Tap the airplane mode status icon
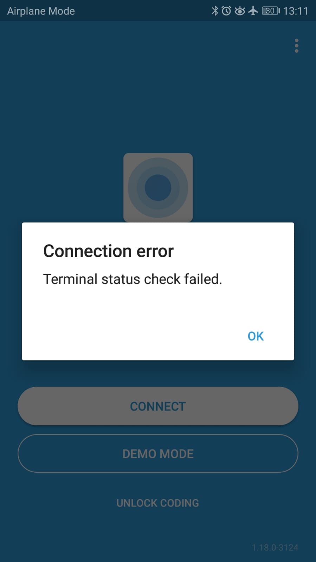This screenshot has width=316, height=562. (253, 11)
